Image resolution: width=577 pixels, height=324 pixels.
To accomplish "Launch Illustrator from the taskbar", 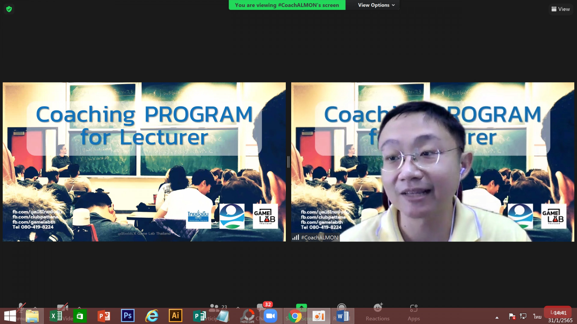I will click(x=176, y=316).
